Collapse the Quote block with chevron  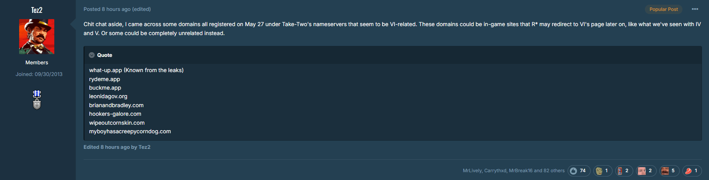pyautogui.click(x=92, y=55)
